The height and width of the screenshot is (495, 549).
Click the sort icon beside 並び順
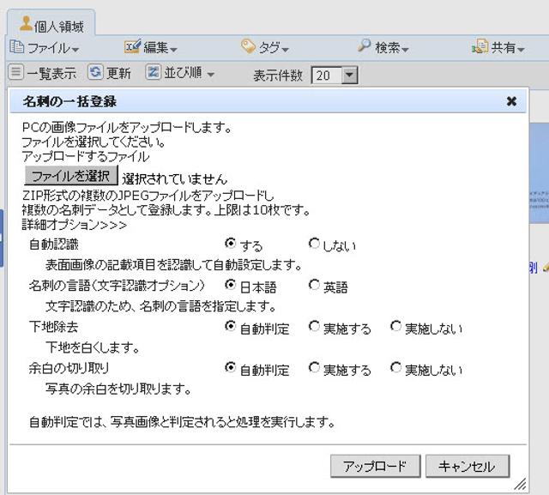[153, 72]
